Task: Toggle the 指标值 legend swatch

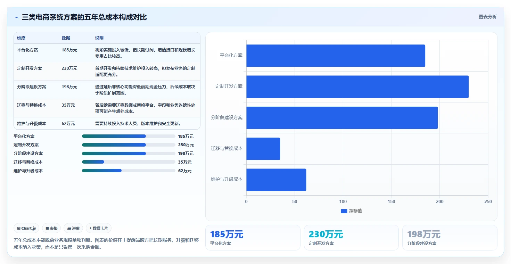Action: (344, 211)
